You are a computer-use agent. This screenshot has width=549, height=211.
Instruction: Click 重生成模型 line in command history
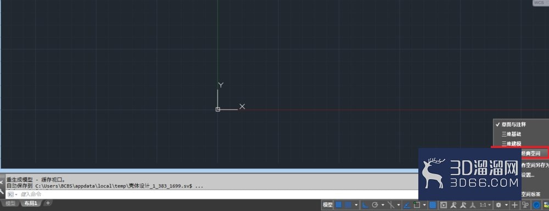click(36, 180)
